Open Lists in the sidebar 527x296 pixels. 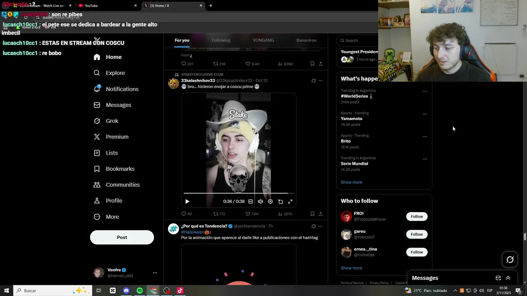(105, 153)
